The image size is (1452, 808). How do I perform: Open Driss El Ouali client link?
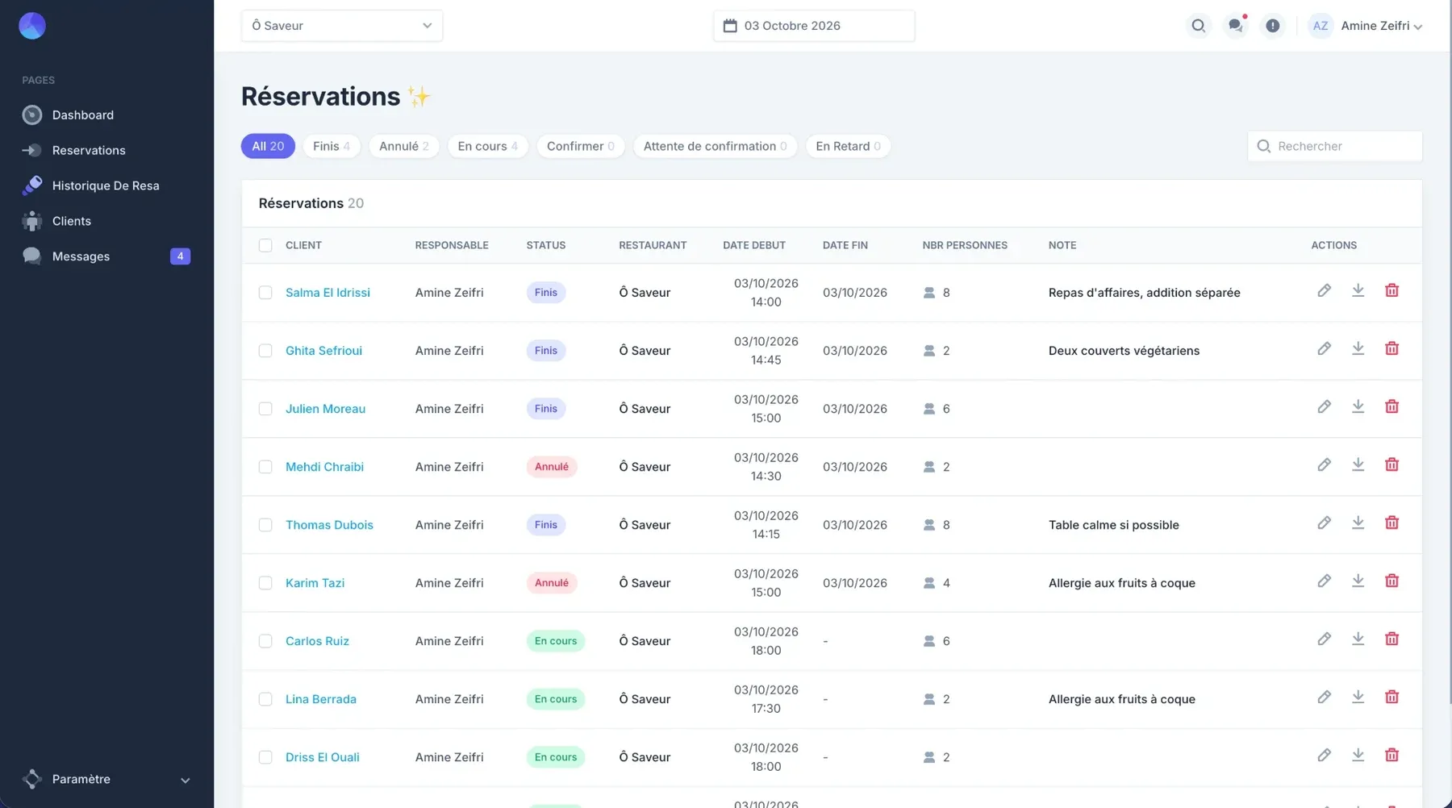pos(323,757)
